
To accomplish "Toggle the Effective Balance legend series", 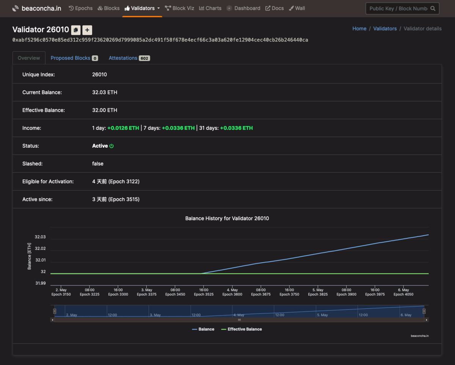I will tap(242, 329).
